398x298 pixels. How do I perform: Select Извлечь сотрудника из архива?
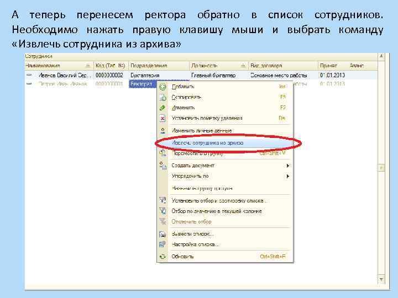click(x=225, y=143)
